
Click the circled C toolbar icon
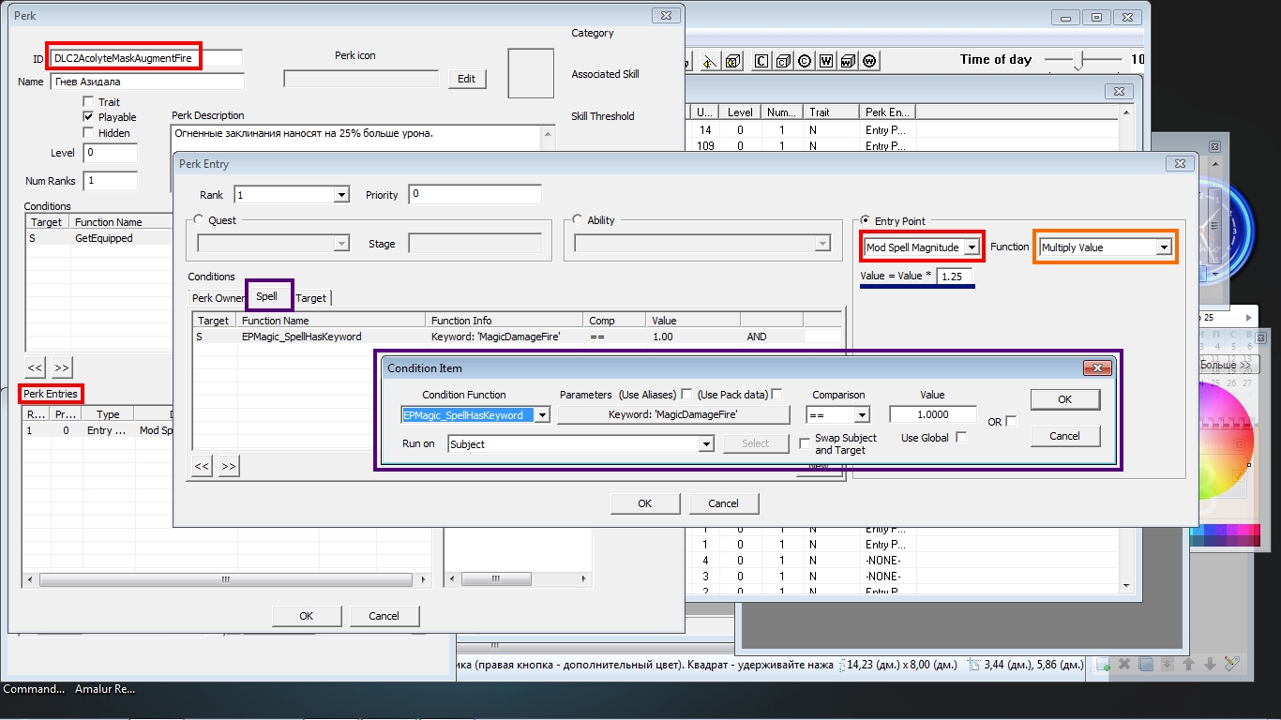pyautogui.click(x=805, y=62)
